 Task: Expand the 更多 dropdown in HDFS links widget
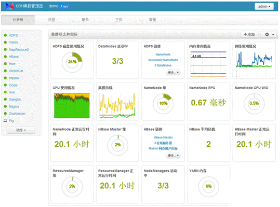(x=173, y=73)
